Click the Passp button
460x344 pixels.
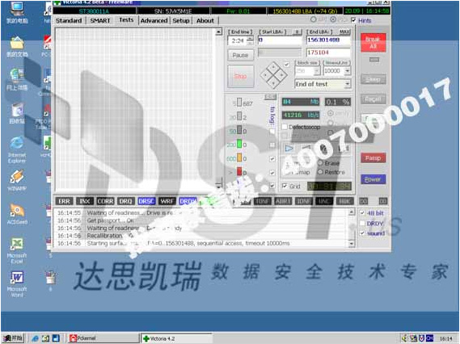click(x=373, y=158)
